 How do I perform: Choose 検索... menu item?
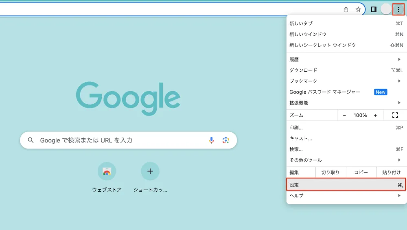click(x=346, y=149)
